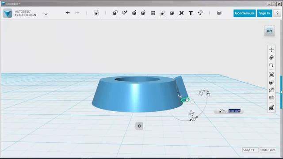Open the visual style cube options
The height and width of the screenshot is (159, 283).
pyautogui.click(x=271, y=83)
